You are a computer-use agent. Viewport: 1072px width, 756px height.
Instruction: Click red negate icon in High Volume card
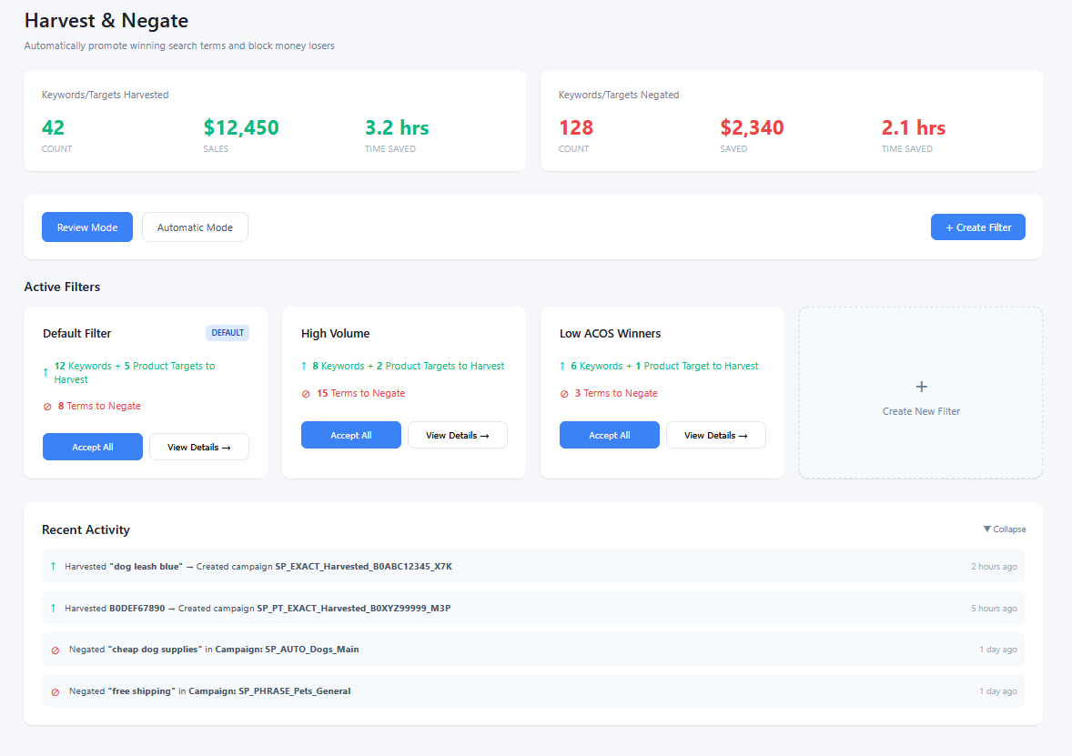coord(307,394)
